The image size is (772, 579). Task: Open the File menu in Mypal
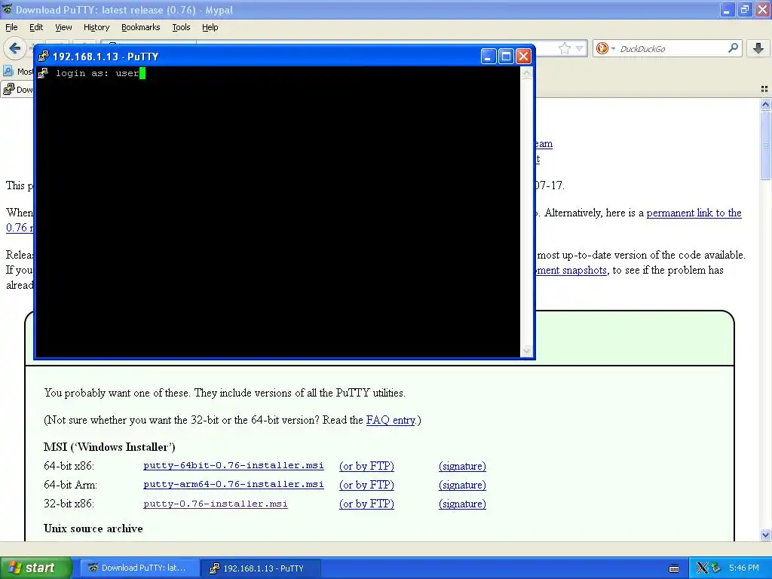point(11,27)
